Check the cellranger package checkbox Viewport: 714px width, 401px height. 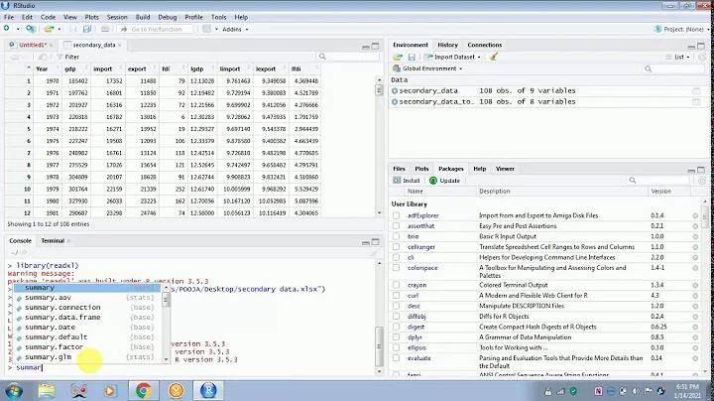tap(396, 247)
